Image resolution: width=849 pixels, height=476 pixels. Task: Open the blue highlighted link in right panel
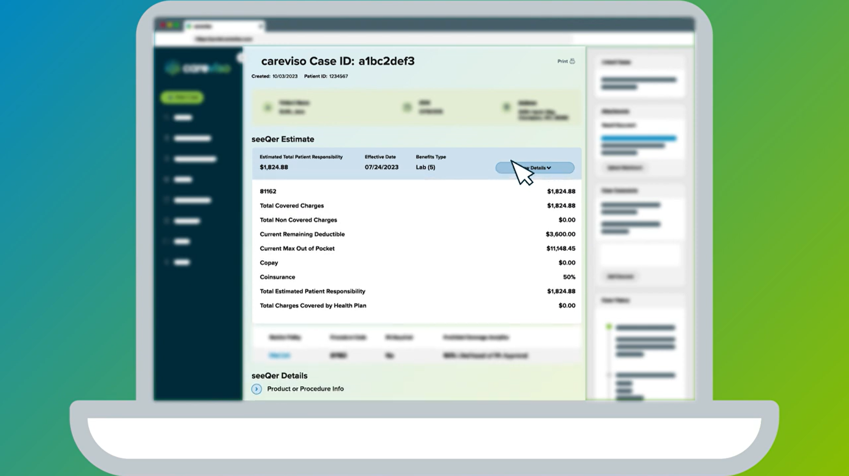click(x=639, y=138)
